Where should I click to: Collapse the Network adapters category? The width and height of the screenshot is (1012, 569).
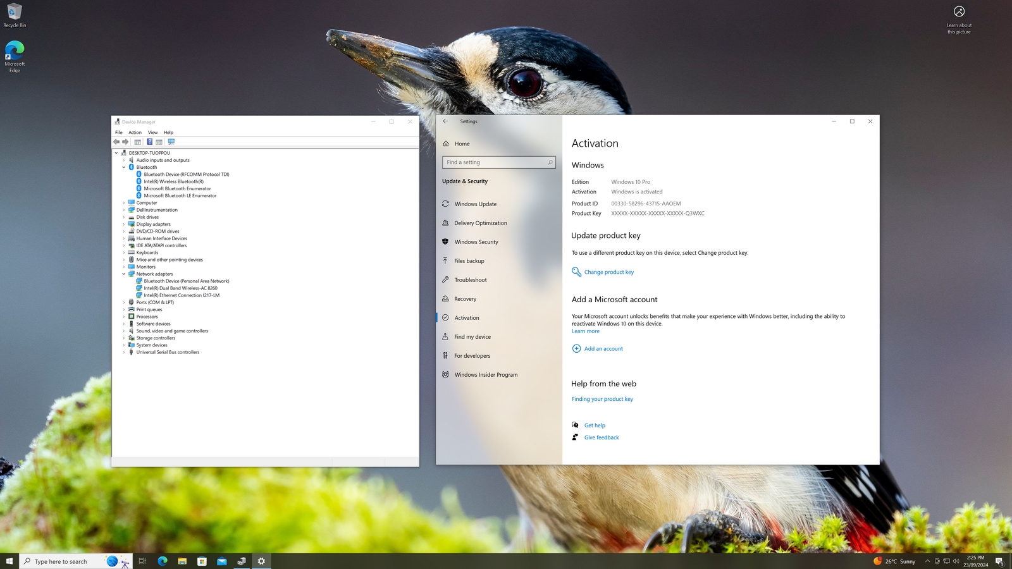coord(124,274)
